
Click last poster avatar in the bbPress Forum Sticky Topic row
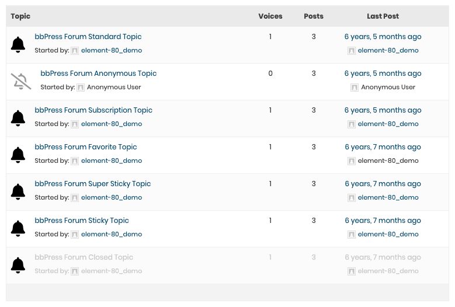352,235
